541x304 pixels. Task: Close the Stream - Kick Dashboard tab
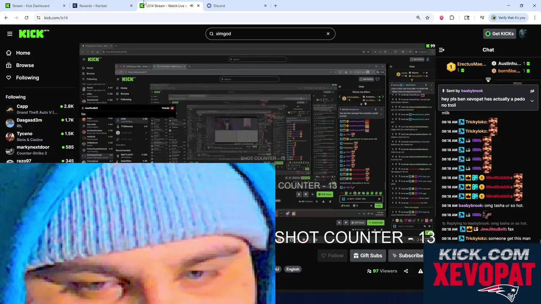coord(64,6)
